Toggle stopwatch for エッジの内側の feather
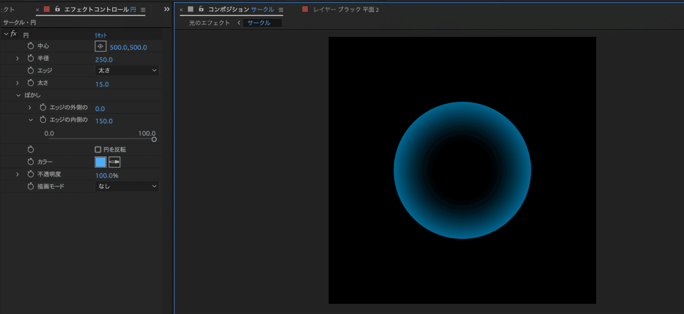 43,120
